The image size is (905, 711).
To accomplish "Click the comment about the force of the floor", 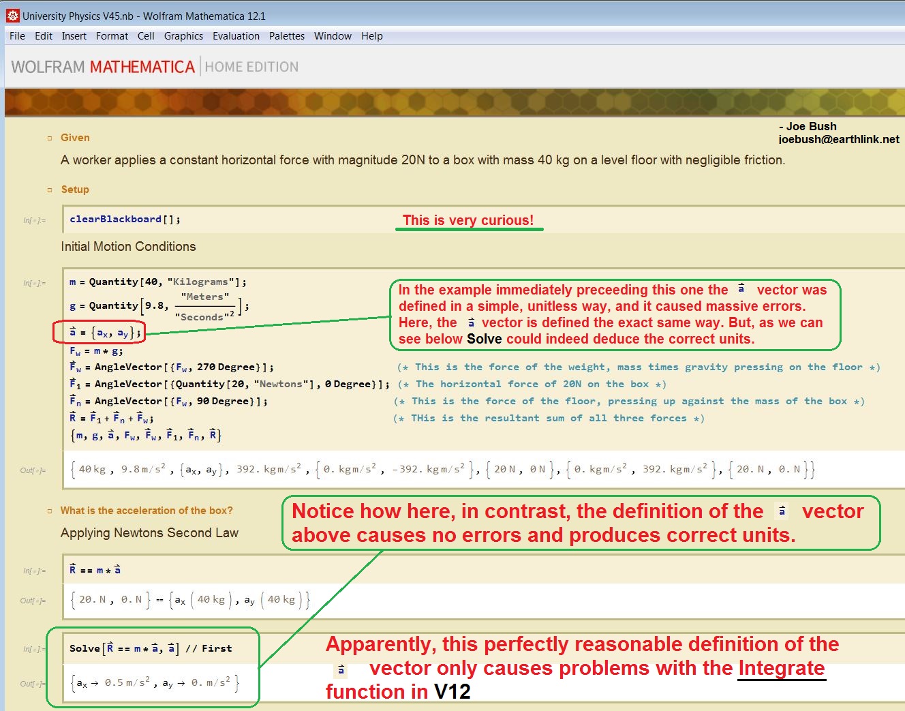I will click(629, 401).
